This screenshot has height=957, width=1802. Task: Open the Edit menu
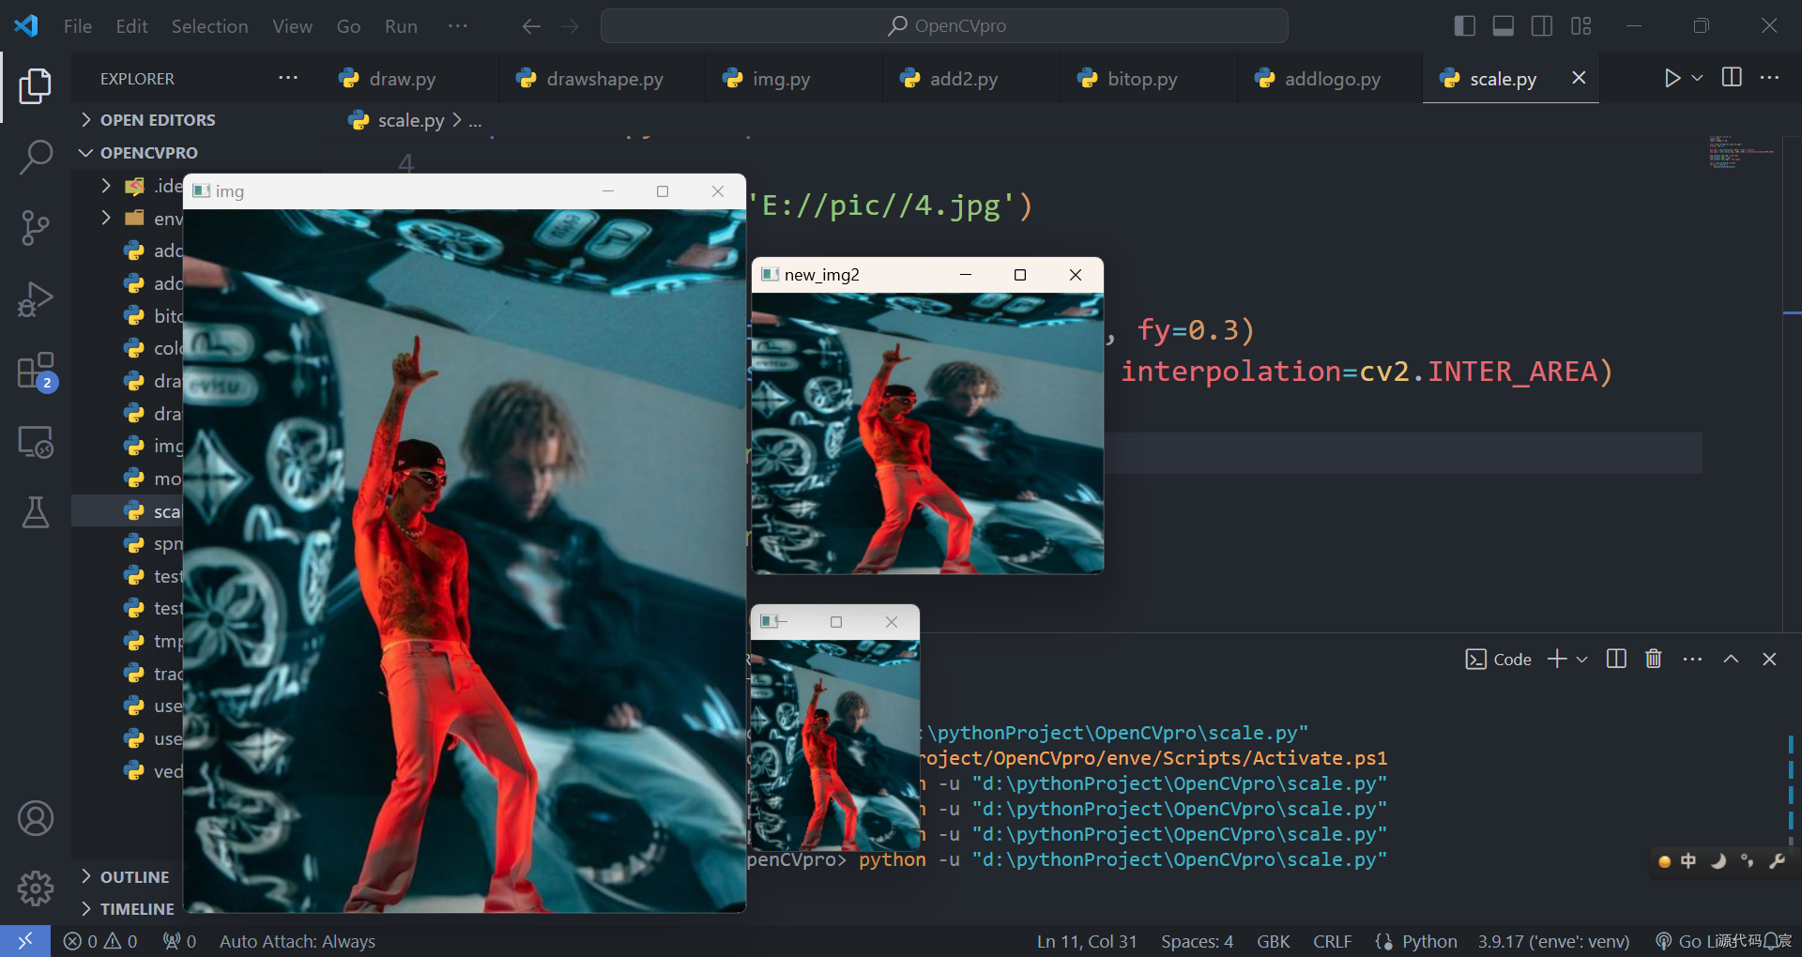coord(131,26)
